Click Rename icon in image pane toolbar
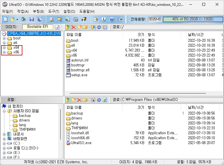 point(85,27)
